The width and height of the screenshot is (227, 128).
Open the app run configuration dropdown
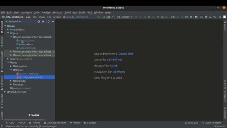click(108, 17)
